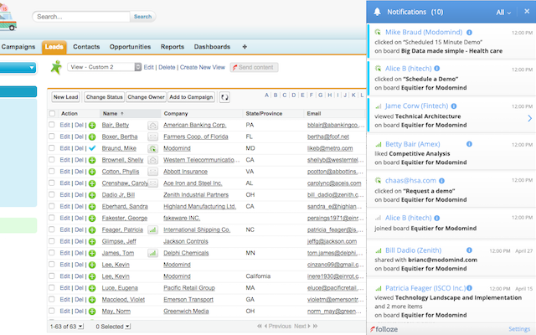Image resolution: width=536 pixels, height=335 pixels.
Task: Click info icon beside Mike Braud (Modomind)
Action: (x=469, y=33)
